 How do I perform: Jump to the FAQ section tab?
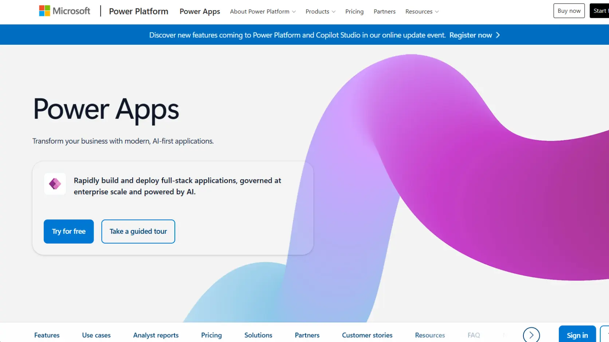point(474,335)
